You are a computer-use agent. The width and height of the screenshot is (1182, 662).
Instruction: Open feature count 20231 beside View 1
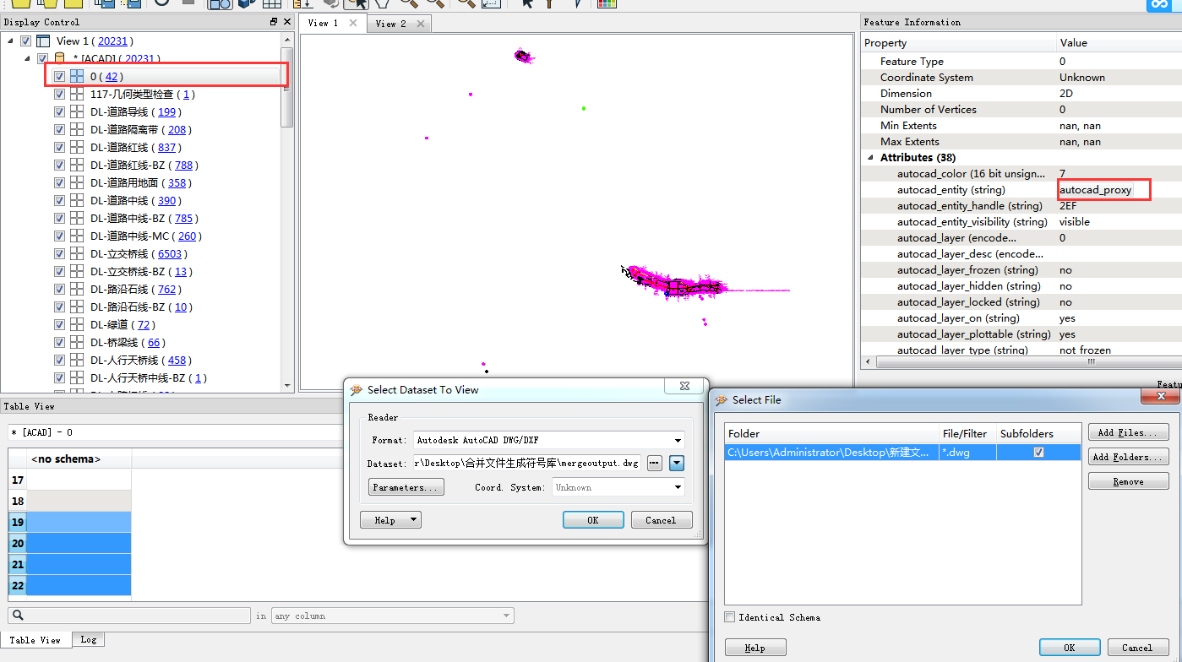coord(113,41)
